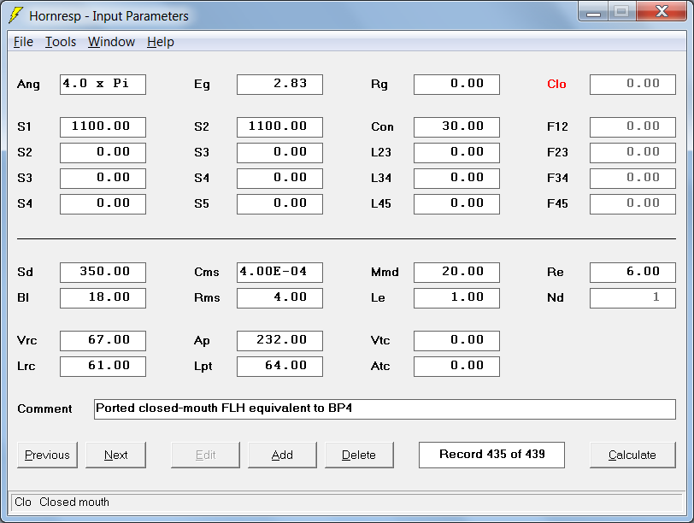The width and height of the screenshot is (694, 523).
Task: Click the Comment label
Action: pyautogui.click(x=44, y=408)
